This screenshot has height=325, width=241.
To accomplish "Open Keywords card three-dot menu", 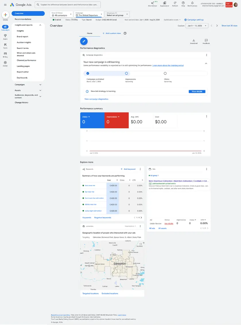I will pos(140,169).
